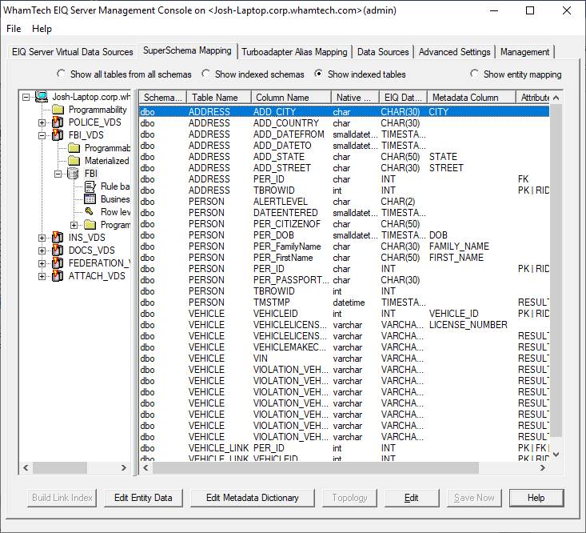The height and width of the screenshot is (533, 586).
Task: Click the DOCS_VDS data source icon
Action: (58, 250)
